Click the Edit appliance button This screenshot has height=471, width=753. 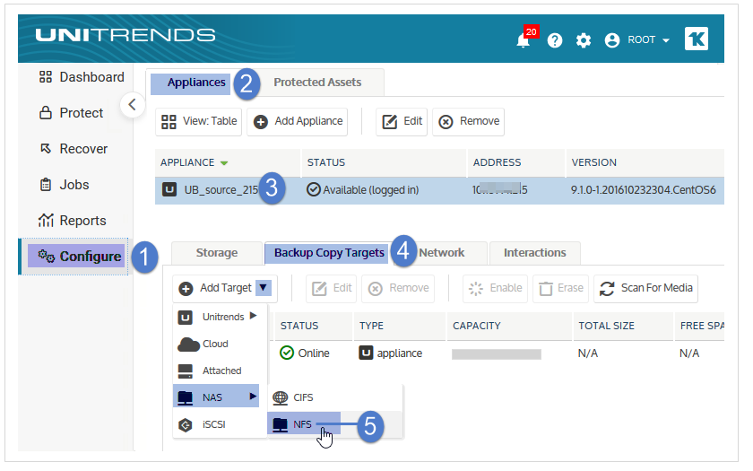point(402,122)
